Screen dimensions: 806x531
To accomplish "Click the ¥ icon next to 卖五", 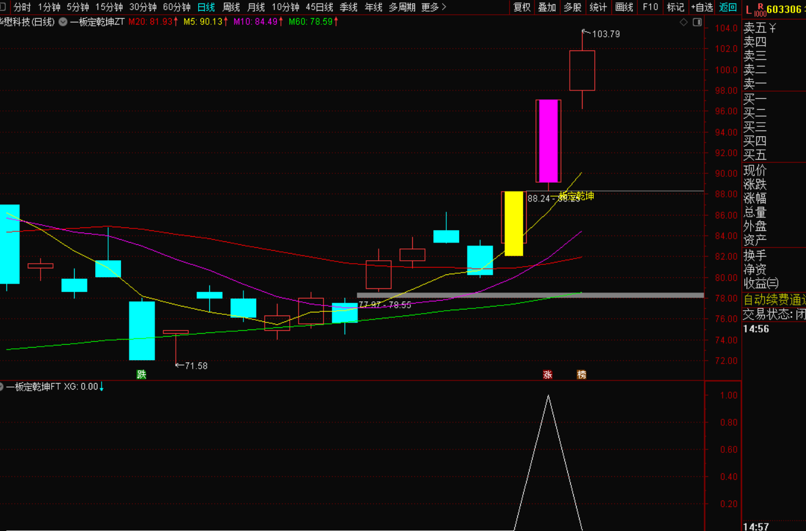I will [772, 28].
